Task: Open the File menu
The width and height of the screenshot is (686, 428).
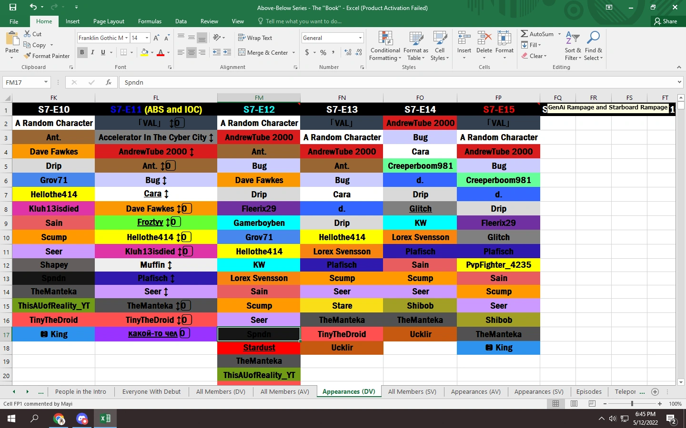Action: [x=14, y=21]
